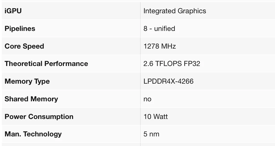
Task: Click the Man. Technology label
Action: pyautogui.click(x=33, y=134)
